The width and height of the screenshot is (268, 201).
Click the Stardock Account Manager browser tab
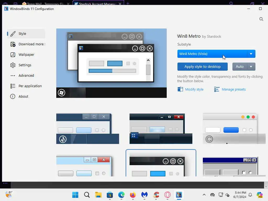click(x=98, y=3)
